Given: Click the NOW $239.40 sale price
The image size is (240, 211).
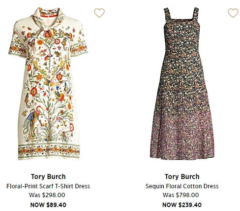Looking at the screenshot, I should (182, 205).
